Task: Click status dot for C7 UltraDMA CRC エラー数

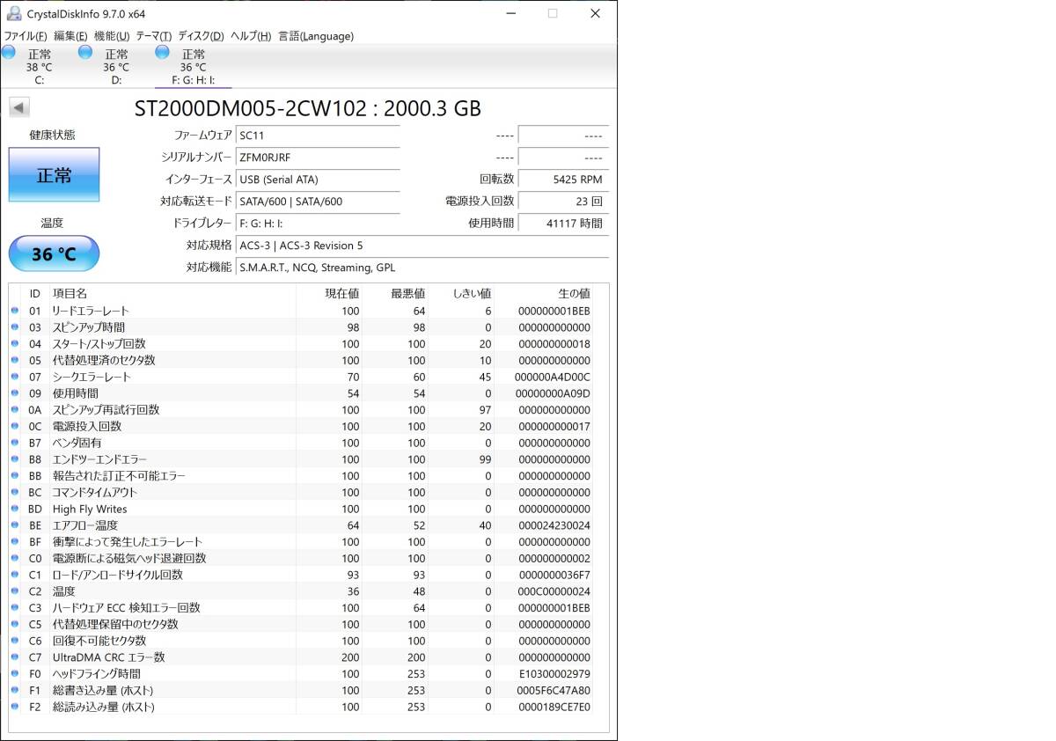Action: (14, 657)
